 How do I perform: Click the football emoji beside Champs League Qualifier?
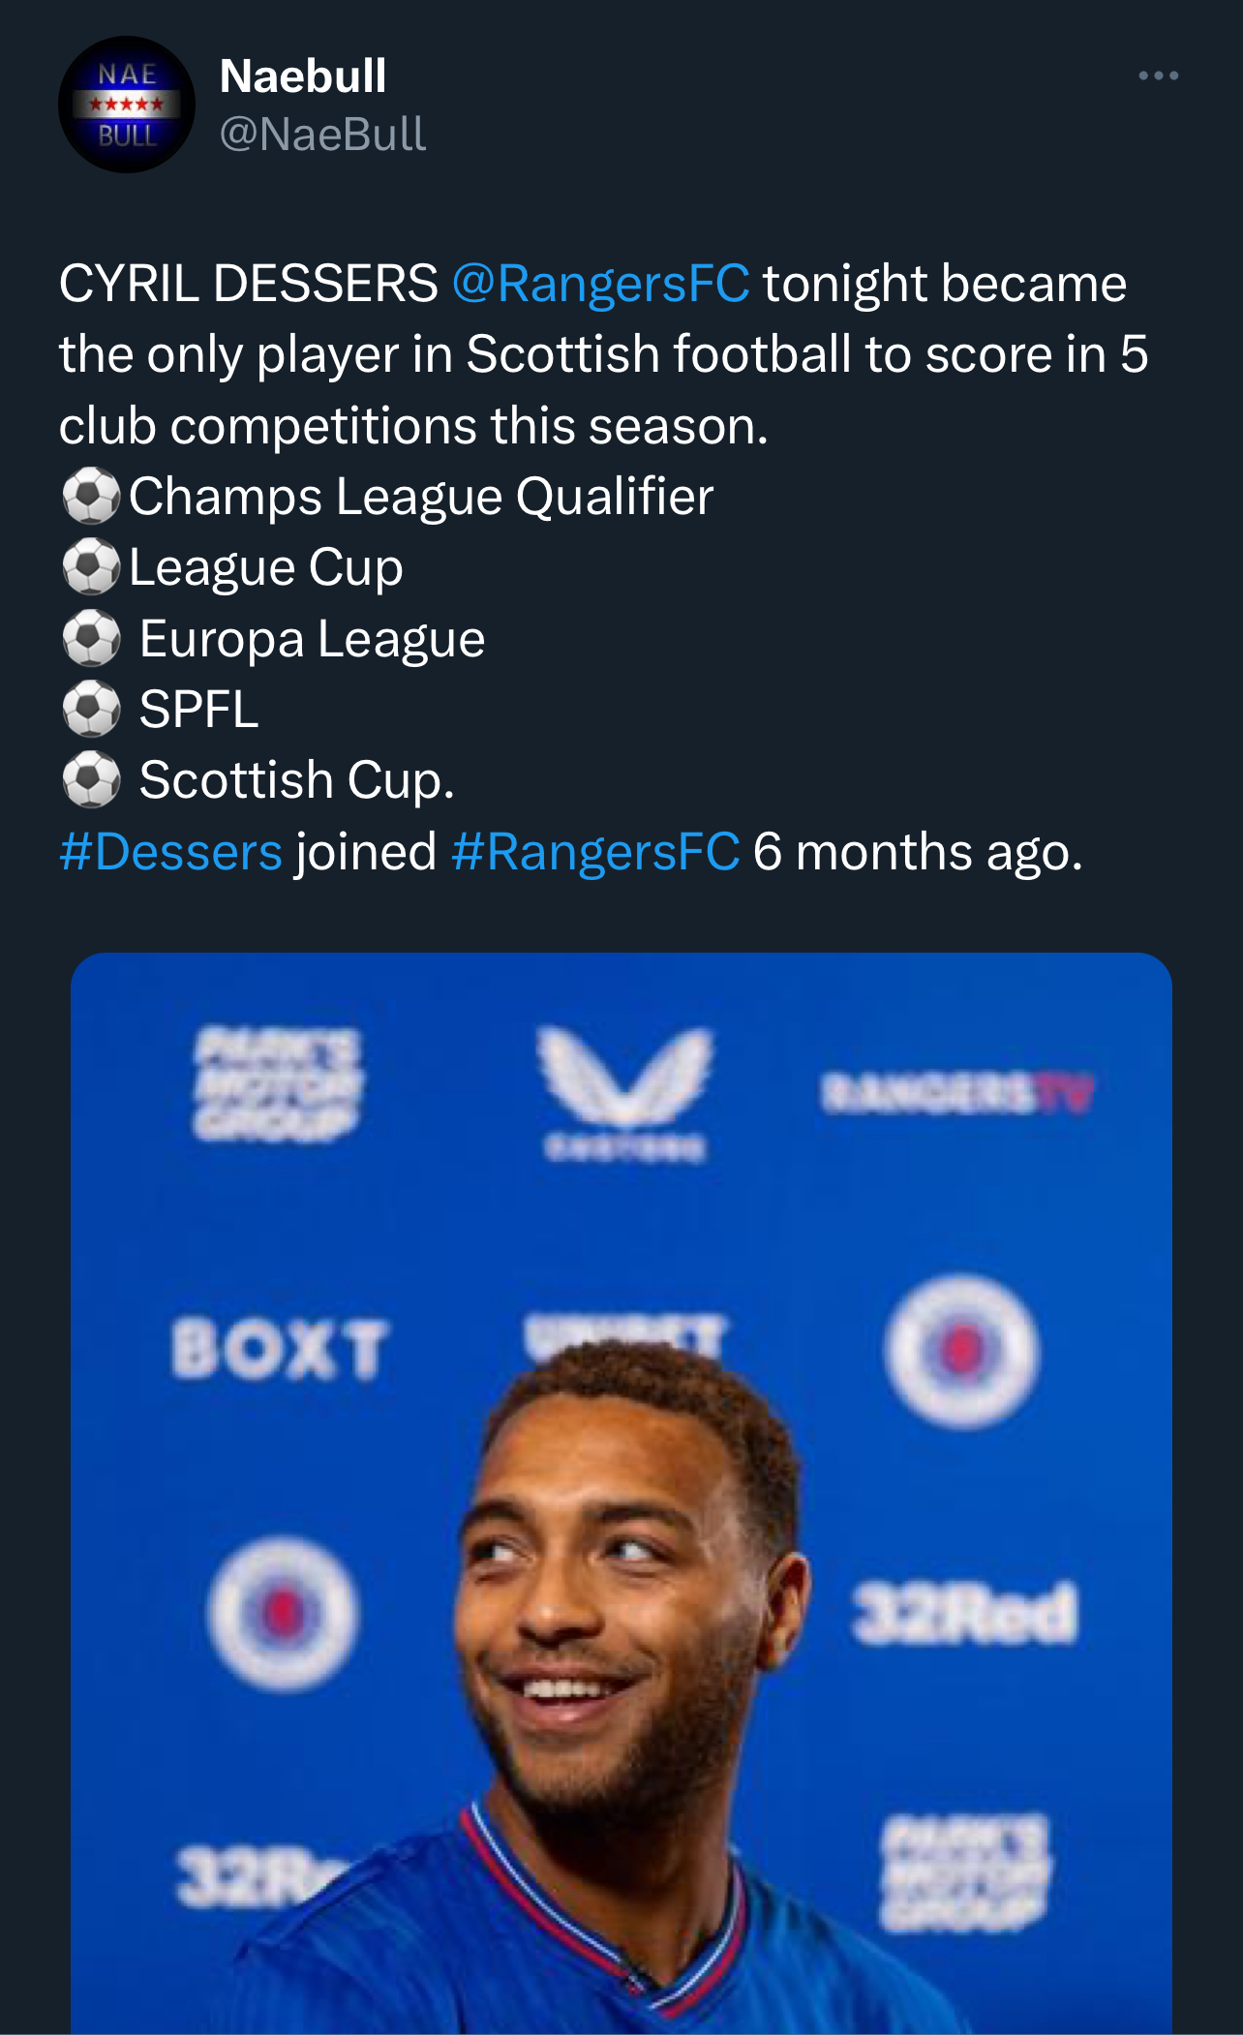91,497
